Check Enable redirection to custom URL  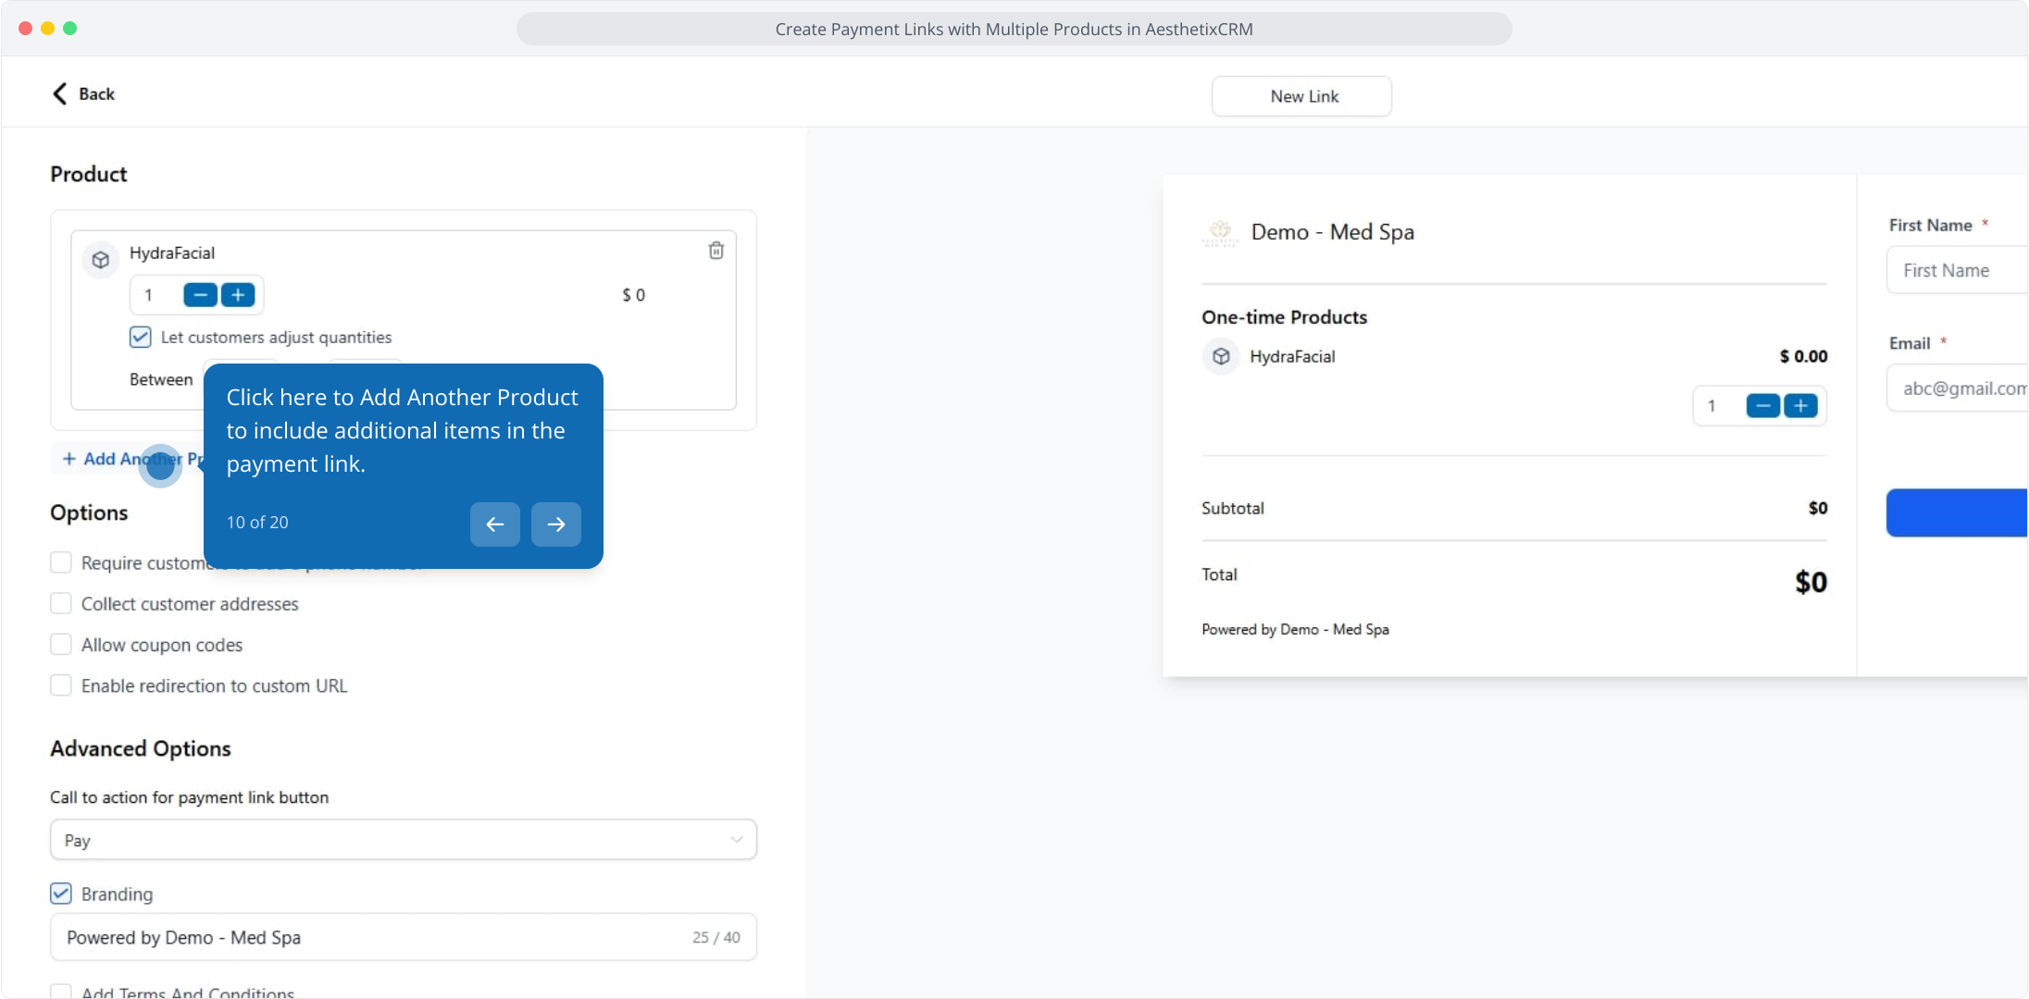point(61,685)
